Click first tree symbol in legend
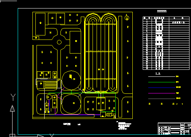The height and width of the screenshot is (137, 191). [149, 104]
